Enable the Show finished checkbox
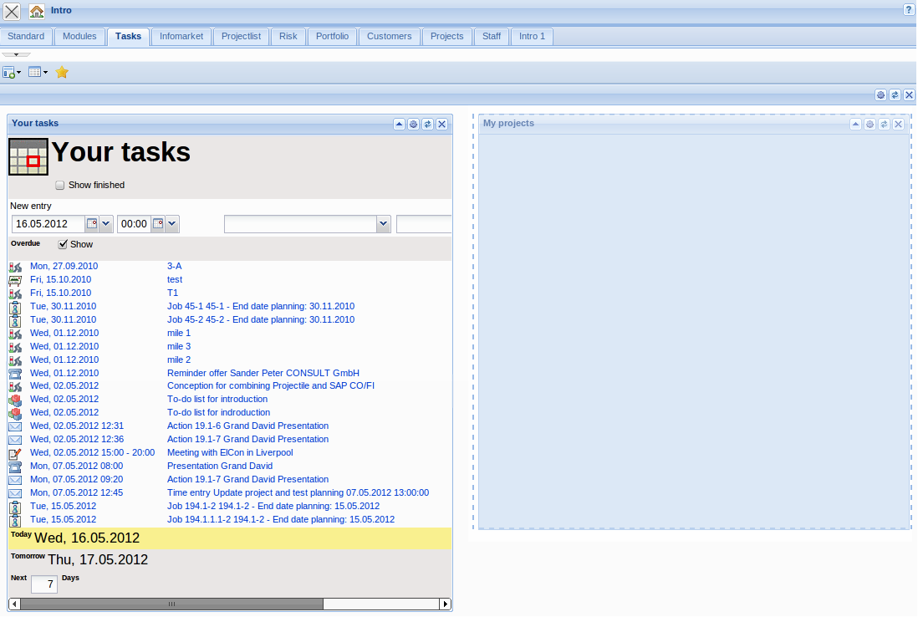Screen dimensions: 918x617 click(59, 185)
